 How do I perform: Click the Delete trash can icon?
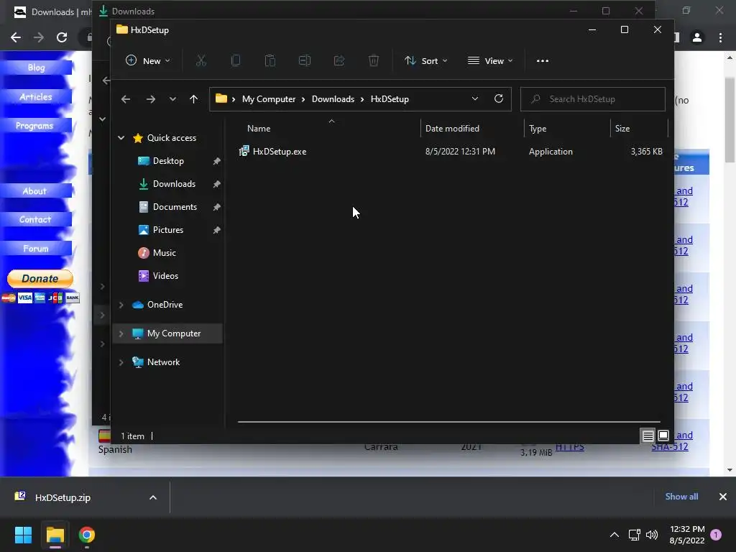coord(374,60)
